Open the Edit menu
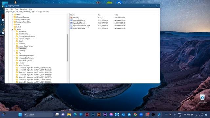 [x=11, y=9]
